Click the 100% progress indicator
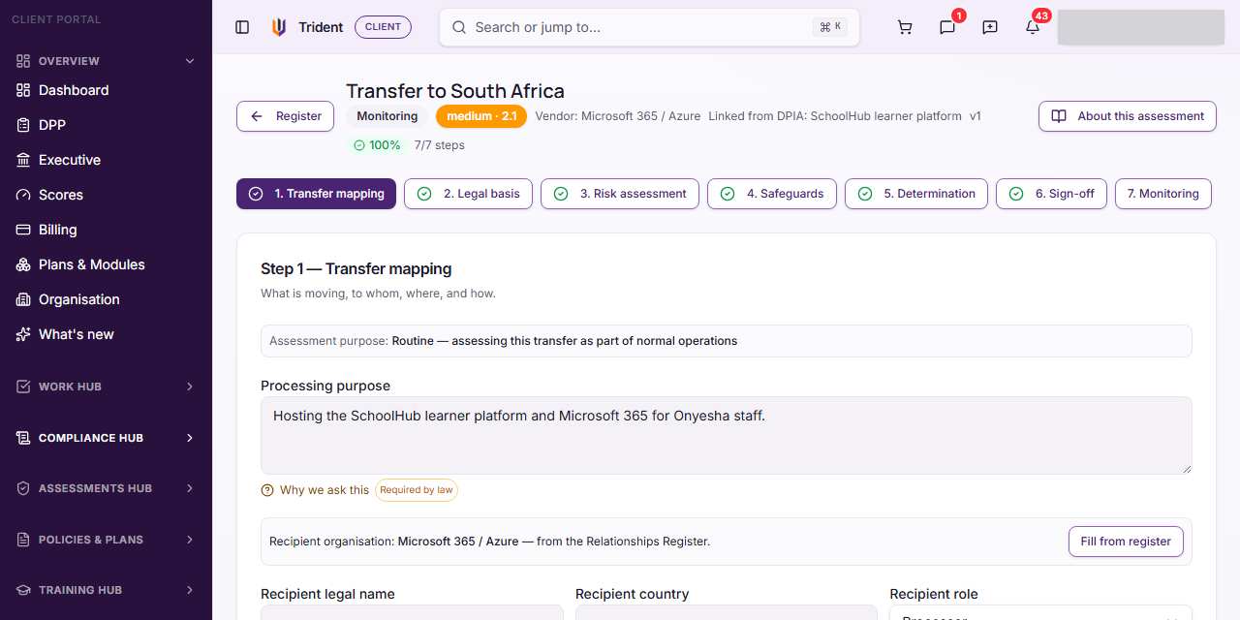The image size is (1240, 620). [x=377, y=145]
